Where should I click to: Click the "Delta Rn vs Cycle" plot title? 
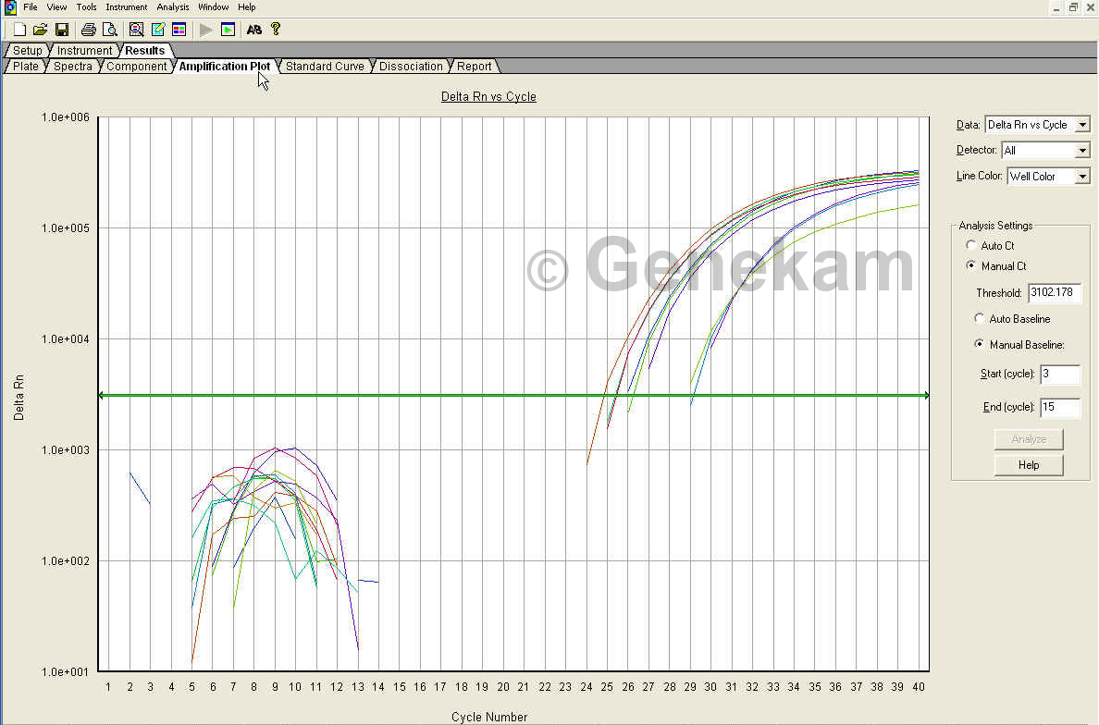(x=488, y=97)
